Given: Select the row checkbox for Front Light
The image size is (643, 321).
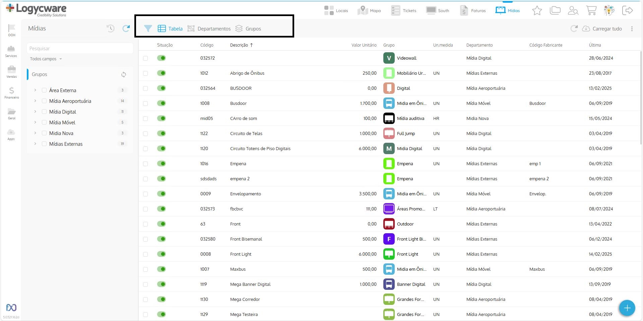Looking at the screenshot, I should coord(145,254).
